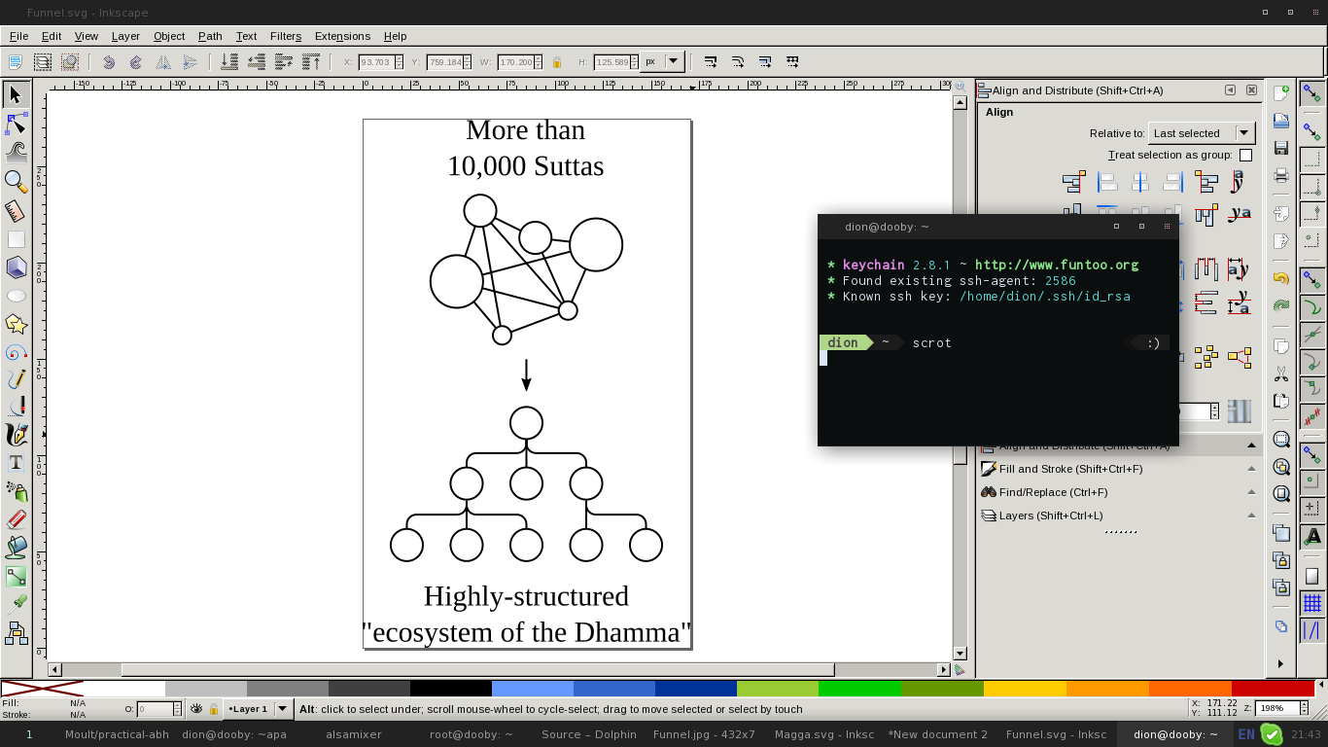Select the Zoom magnifier tool
Viewport: 1328px width, 747px height.
click(16, 181)
